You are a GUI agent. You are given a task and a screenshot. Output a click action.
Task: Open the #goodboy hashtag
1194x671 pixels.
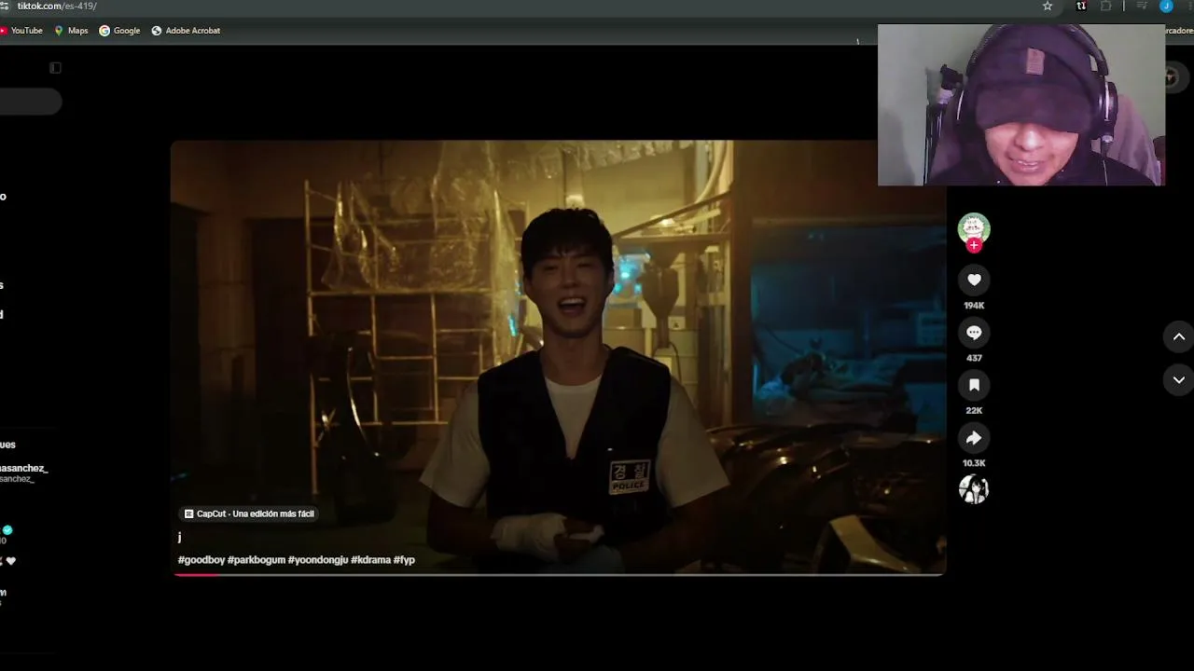click(201, 560)
